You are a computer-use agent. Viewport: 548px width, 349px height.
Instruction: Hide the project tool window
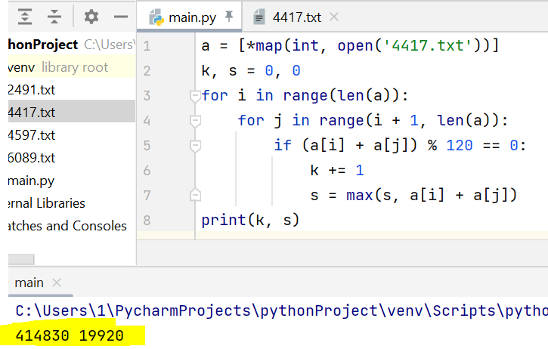pyautogui.click(x=121, y=17)
